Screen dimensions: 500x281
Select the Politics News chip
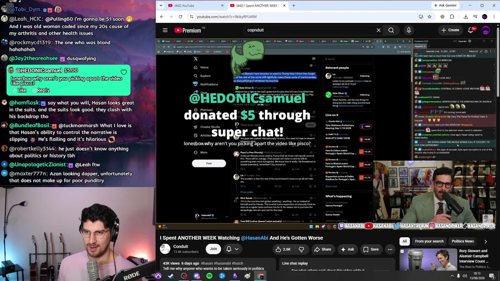(463, 241)
